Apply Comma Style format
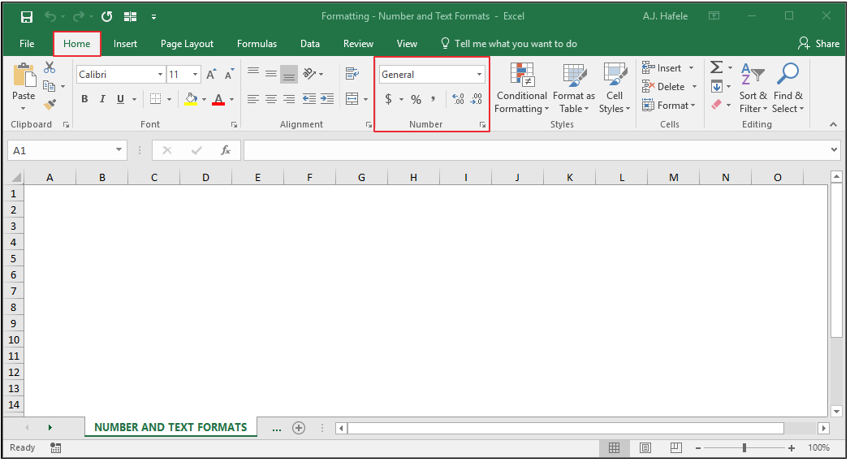The image size is (850, 462). 433,99
